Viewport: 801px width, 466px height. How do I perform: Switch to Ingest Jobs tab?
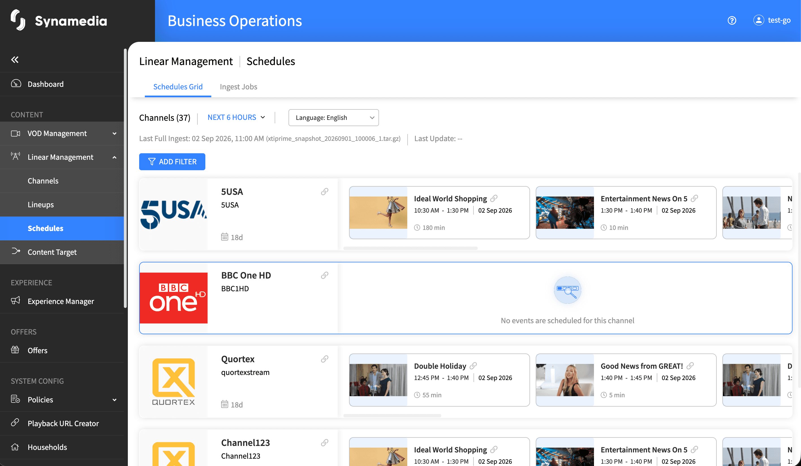coord(238,87)
